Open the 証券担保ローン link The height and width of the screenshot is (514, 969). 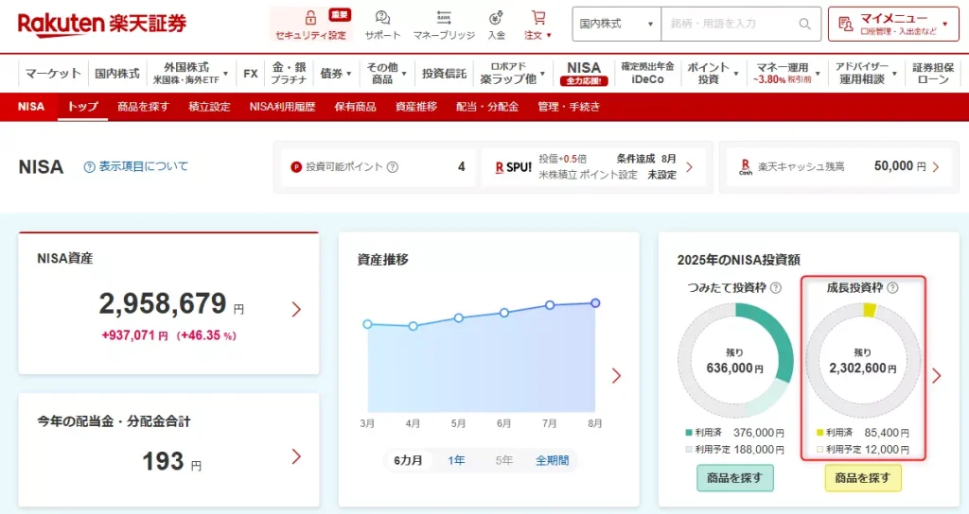click(933, 74)
